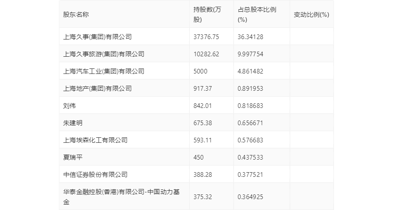This screenshot has width=393, height=210.
Task: Select shareholder 上海久事旅游(集团)有限公司
Action: pos(104,54)
